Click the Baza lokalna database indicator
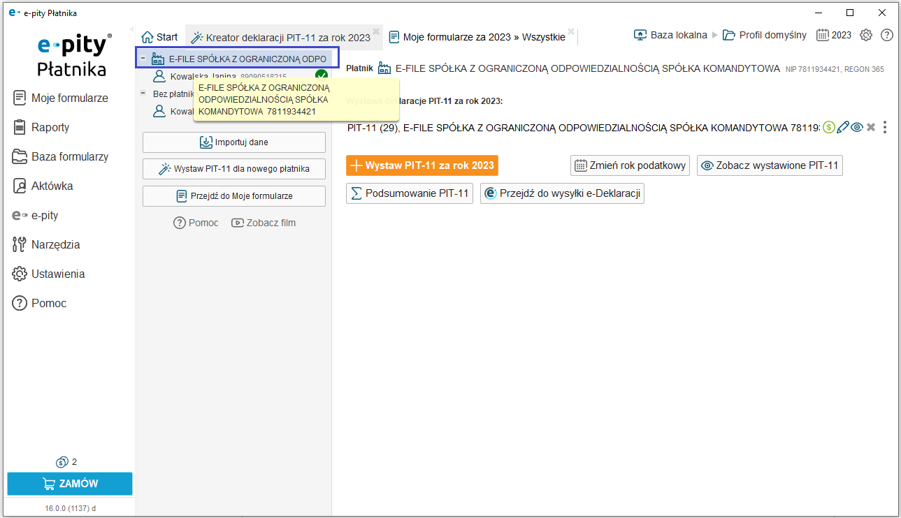 [x=670, y=35]
